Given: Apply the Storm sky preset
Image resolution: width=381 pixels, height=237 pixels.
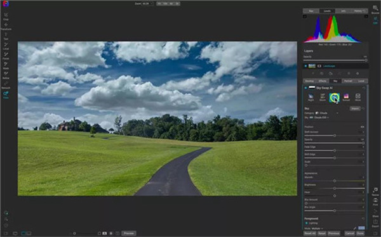Looking at the screenshot, I should tap(323, 98).
